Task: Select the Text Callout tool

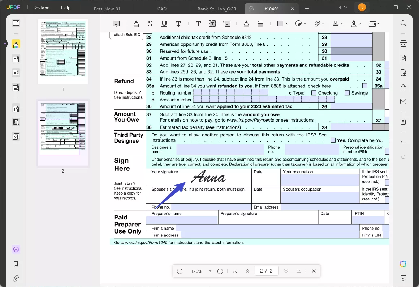Action: click(226, 24)
